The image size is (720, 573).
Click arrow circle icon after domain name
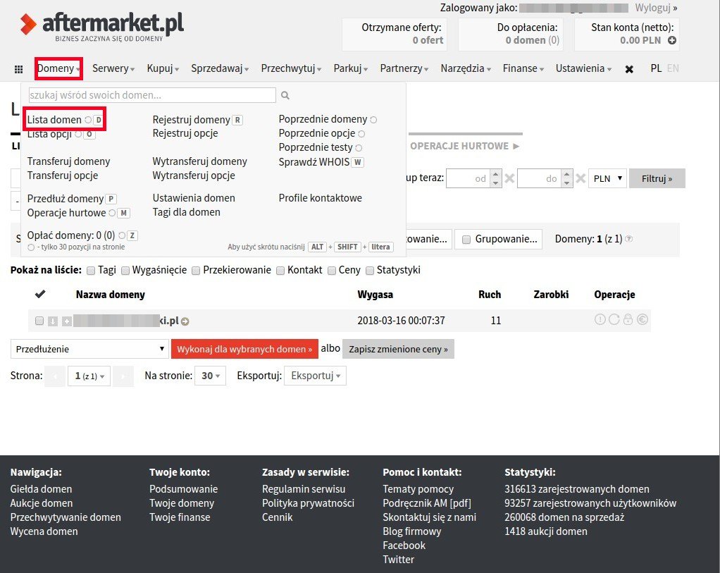click(185, 321)
